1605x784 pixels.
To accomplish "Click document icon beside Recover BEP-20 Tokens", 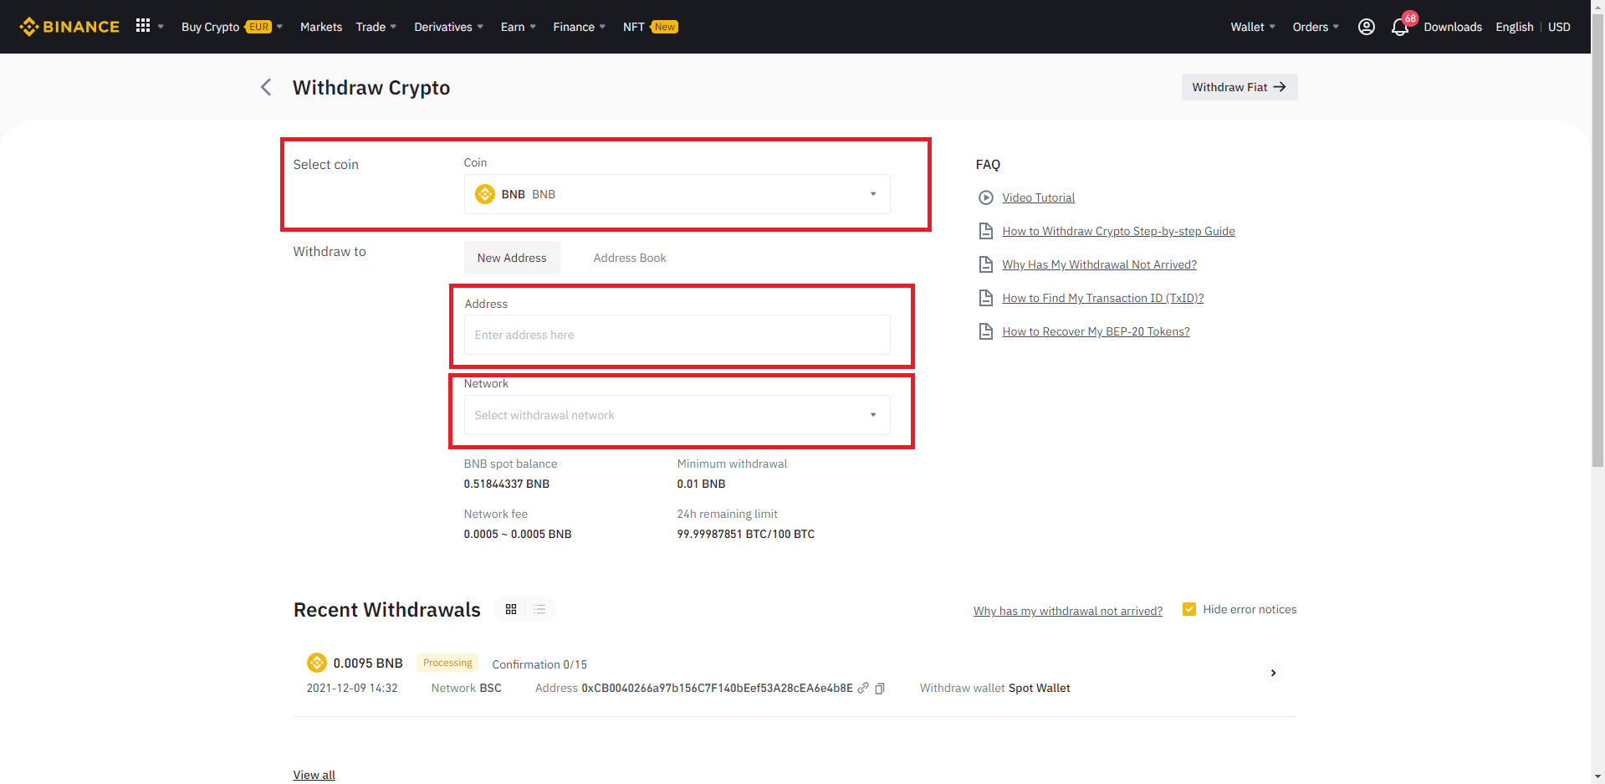I will pyautogui.click(x=986, y=331).
